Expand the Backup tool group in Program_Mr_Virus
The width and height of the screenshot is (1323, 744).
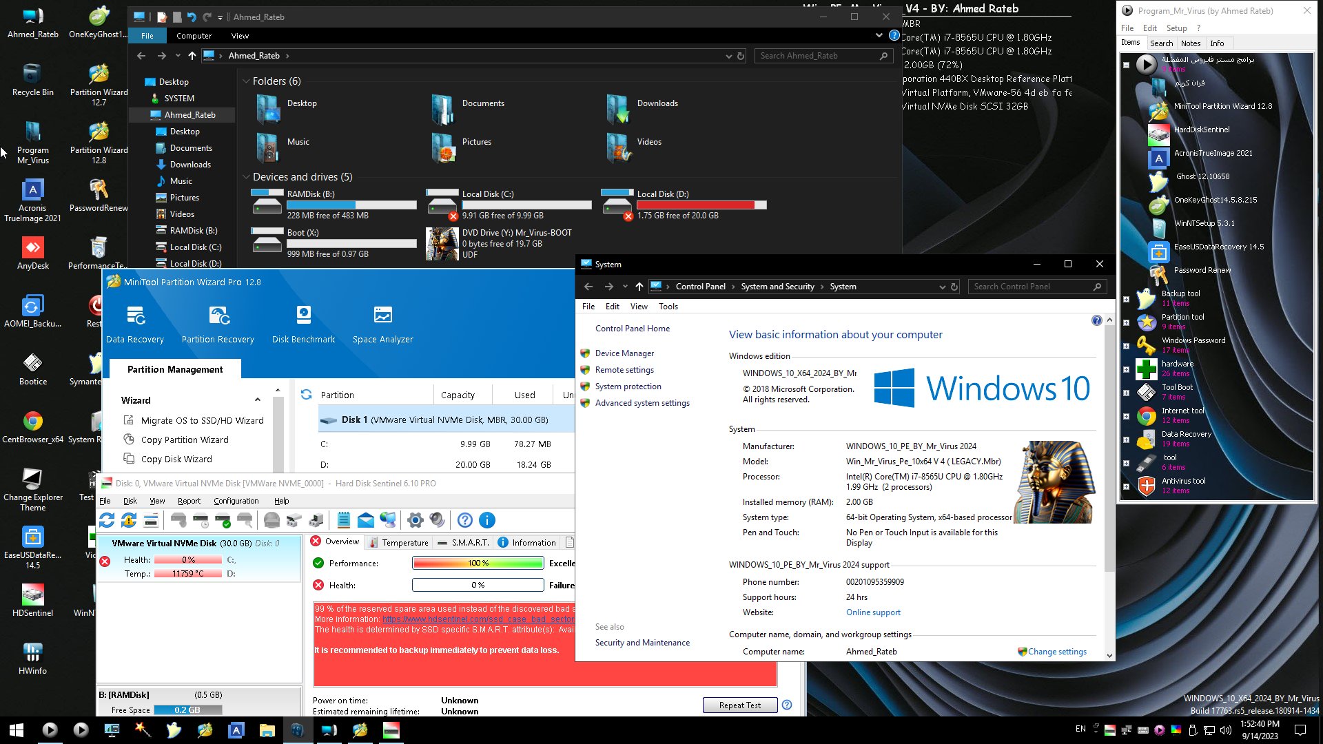point(1126,299)
